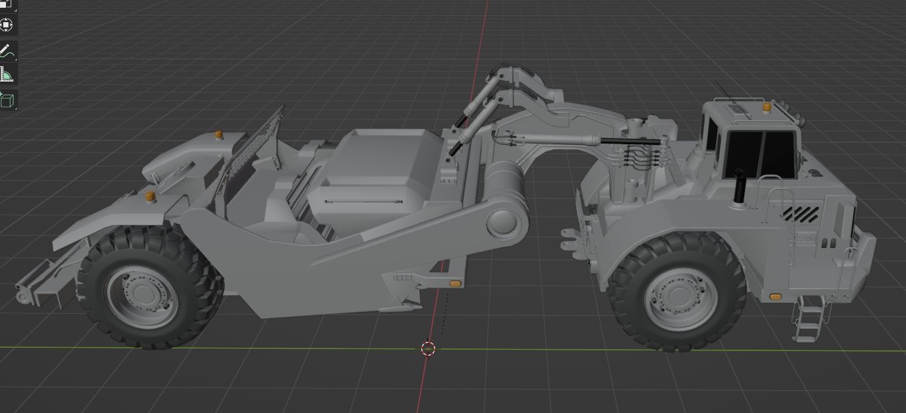906x413 pixels.
Task: Select the tractor's front wheel
Action: tap(679, 292)
